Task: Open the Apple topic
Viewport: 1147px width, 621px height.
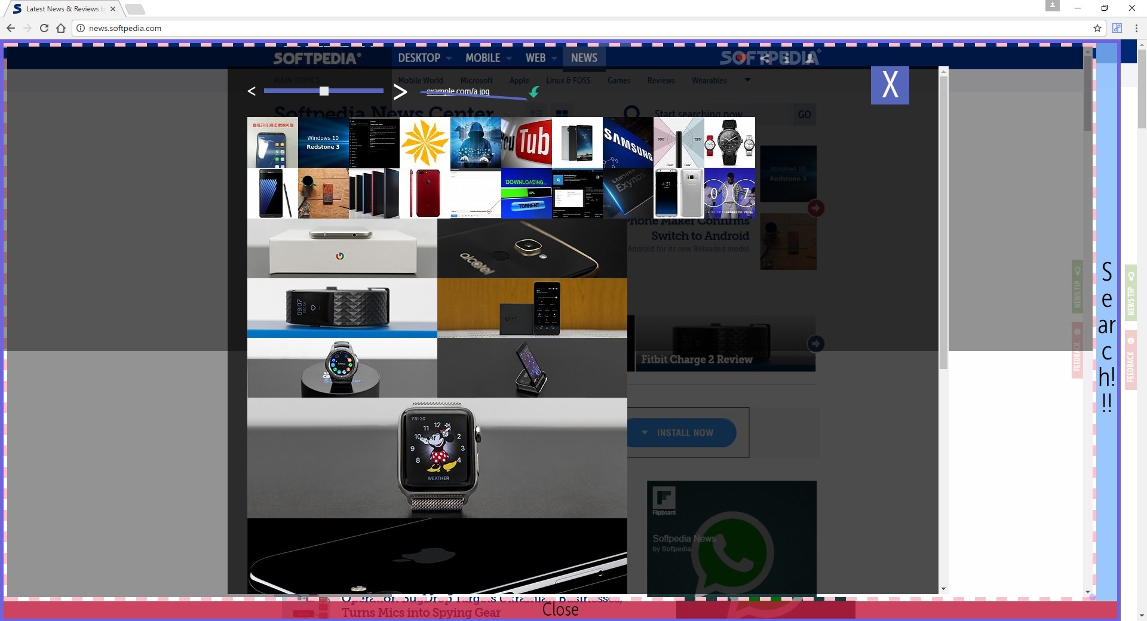Action: coord(519,81)
